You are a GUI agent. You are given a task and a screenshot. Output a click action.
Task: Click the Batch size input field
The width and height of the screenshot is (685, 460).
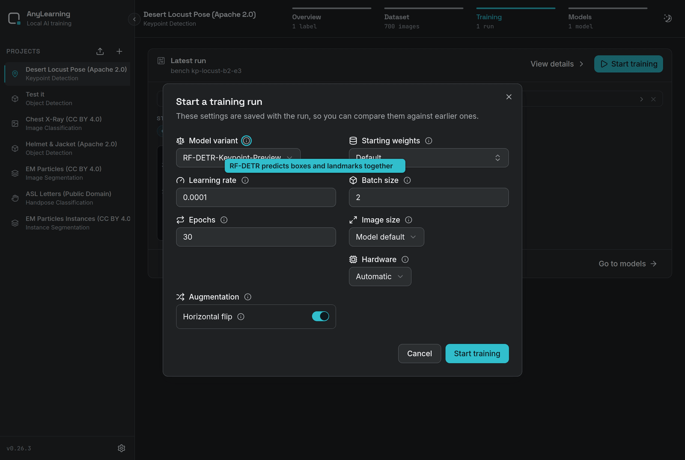coord(429,197)
